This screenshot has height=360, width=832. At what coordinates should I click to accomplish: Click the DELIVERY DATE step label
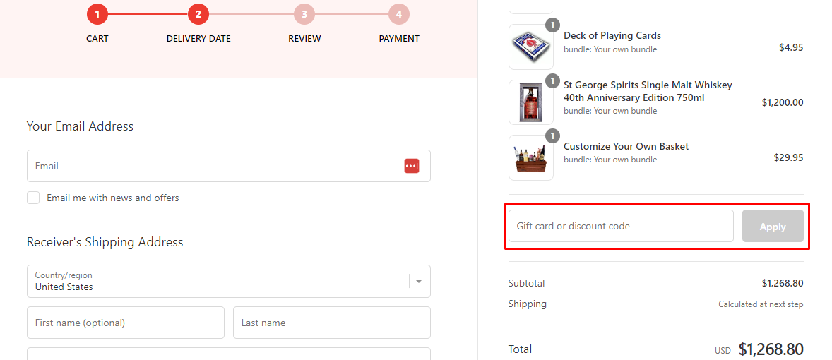(x=198, y=39)
